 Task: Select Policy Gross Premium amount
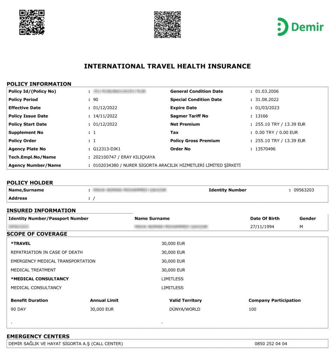[x=280, y=141]
